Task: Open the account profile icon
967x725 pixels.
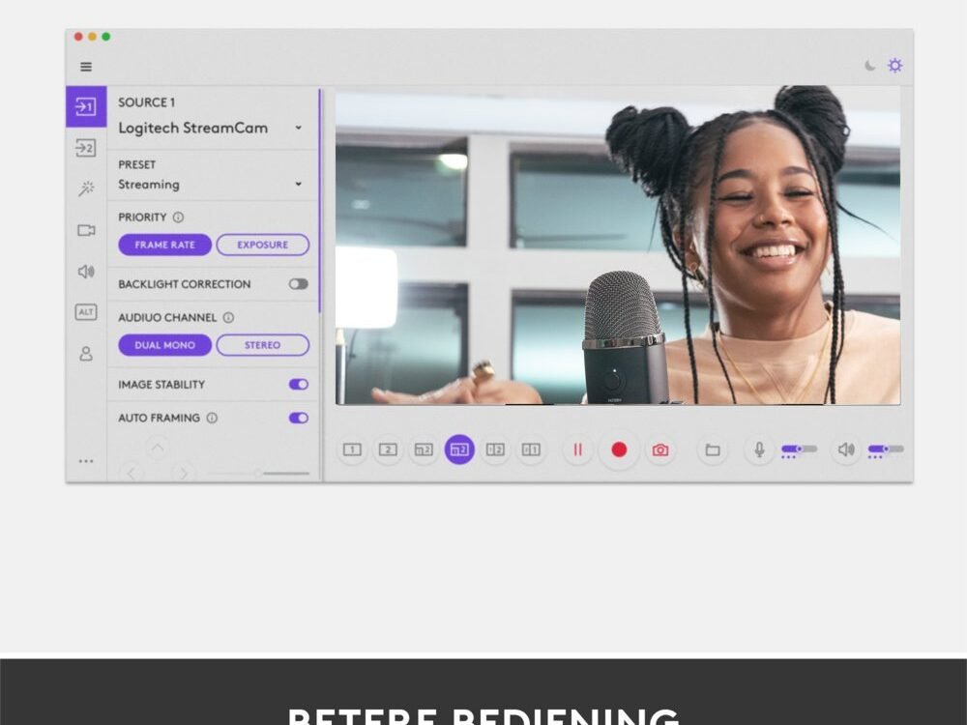Action: [x=86, y=354]
